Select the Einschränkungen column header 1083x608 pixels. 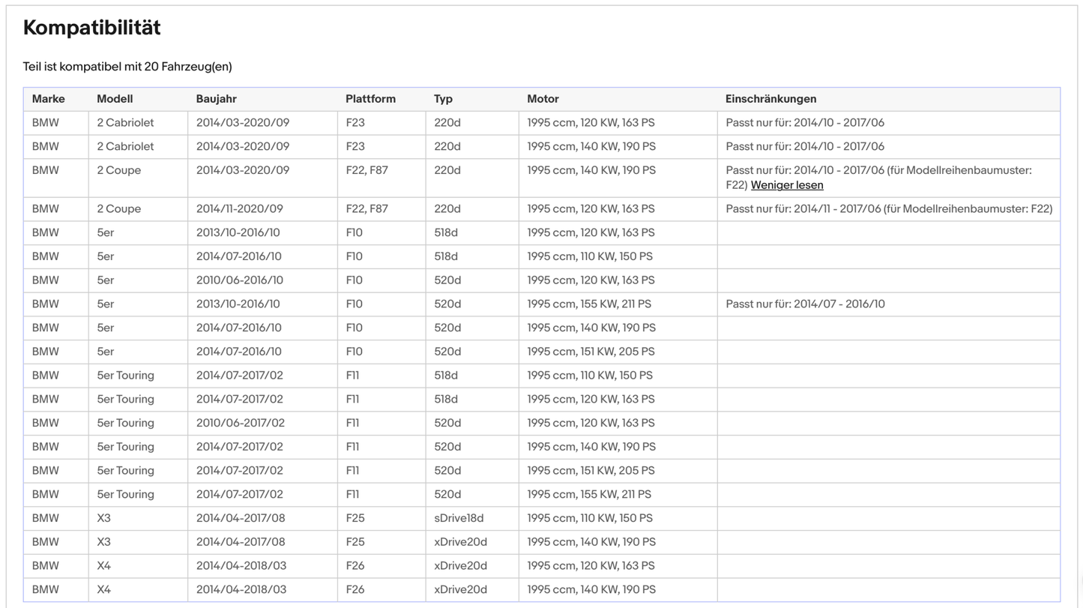click(770, 99)
